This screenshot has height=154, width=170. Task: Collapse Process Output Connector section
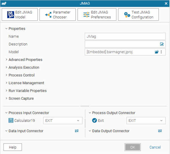coord(90,113)
